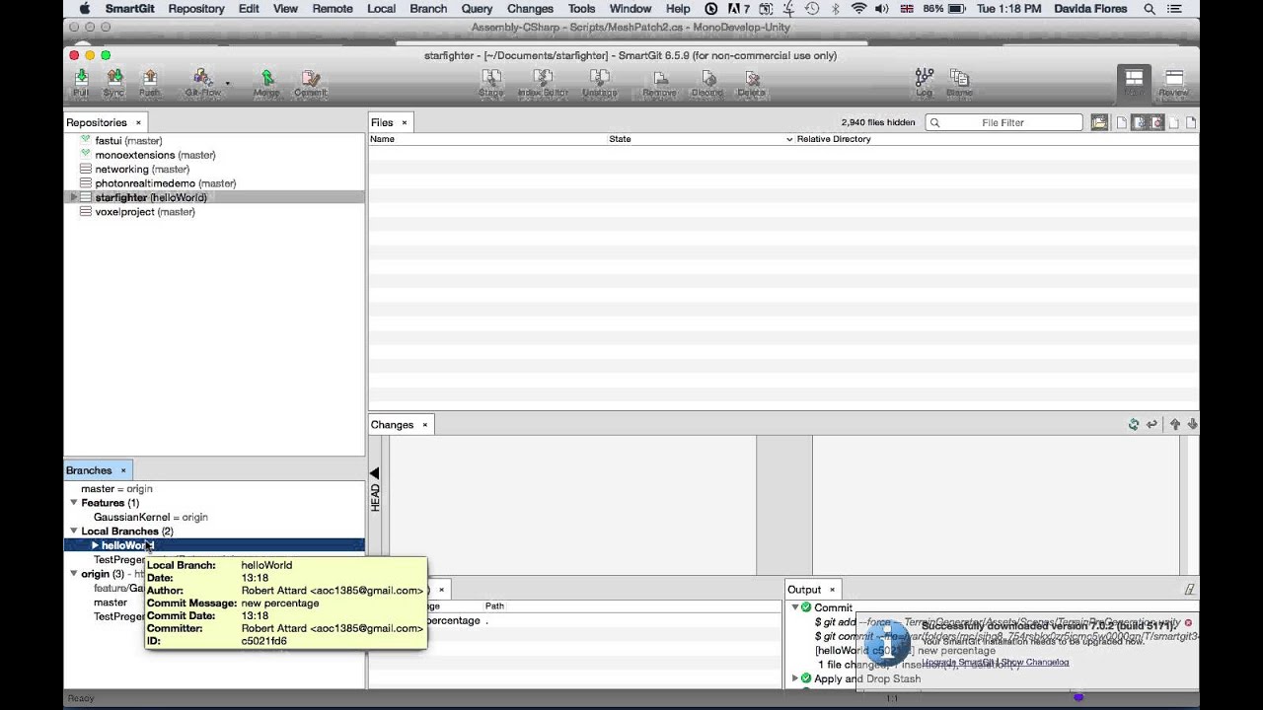The width and height of the screenshot is (1263, 710).
Task: Click the Push toolbar icon
Action: coord(149,82)
